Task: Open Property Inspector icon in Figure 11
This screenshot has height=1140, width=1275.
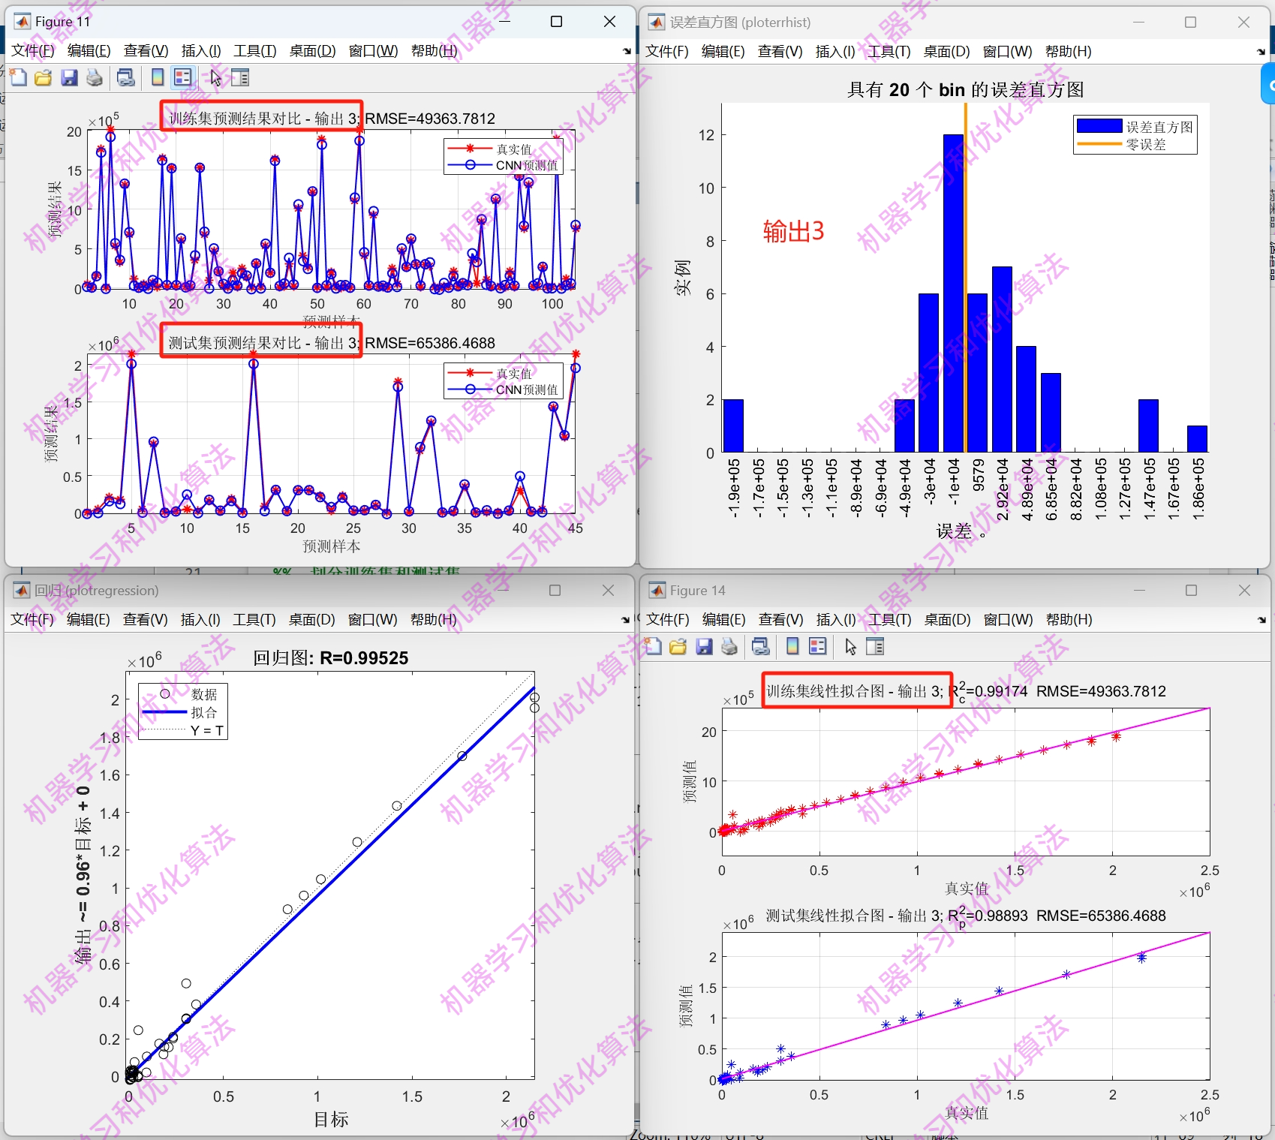Action: pos(240,77)
